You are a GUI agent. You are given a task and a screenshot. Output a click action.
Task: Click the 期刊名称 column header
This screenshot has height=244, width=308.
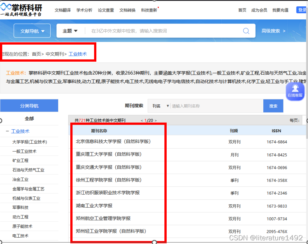point(99,131)
